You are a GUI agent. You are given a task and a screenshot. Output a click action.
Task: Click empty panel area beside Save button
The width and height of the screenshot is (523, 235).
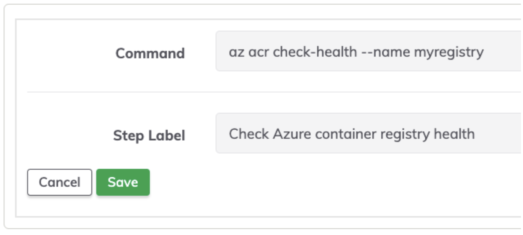pos(325,183)
